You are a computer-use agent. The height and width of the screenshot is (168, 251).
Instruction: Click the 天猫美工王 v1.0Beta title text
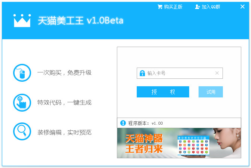click(x=81, y=21)
